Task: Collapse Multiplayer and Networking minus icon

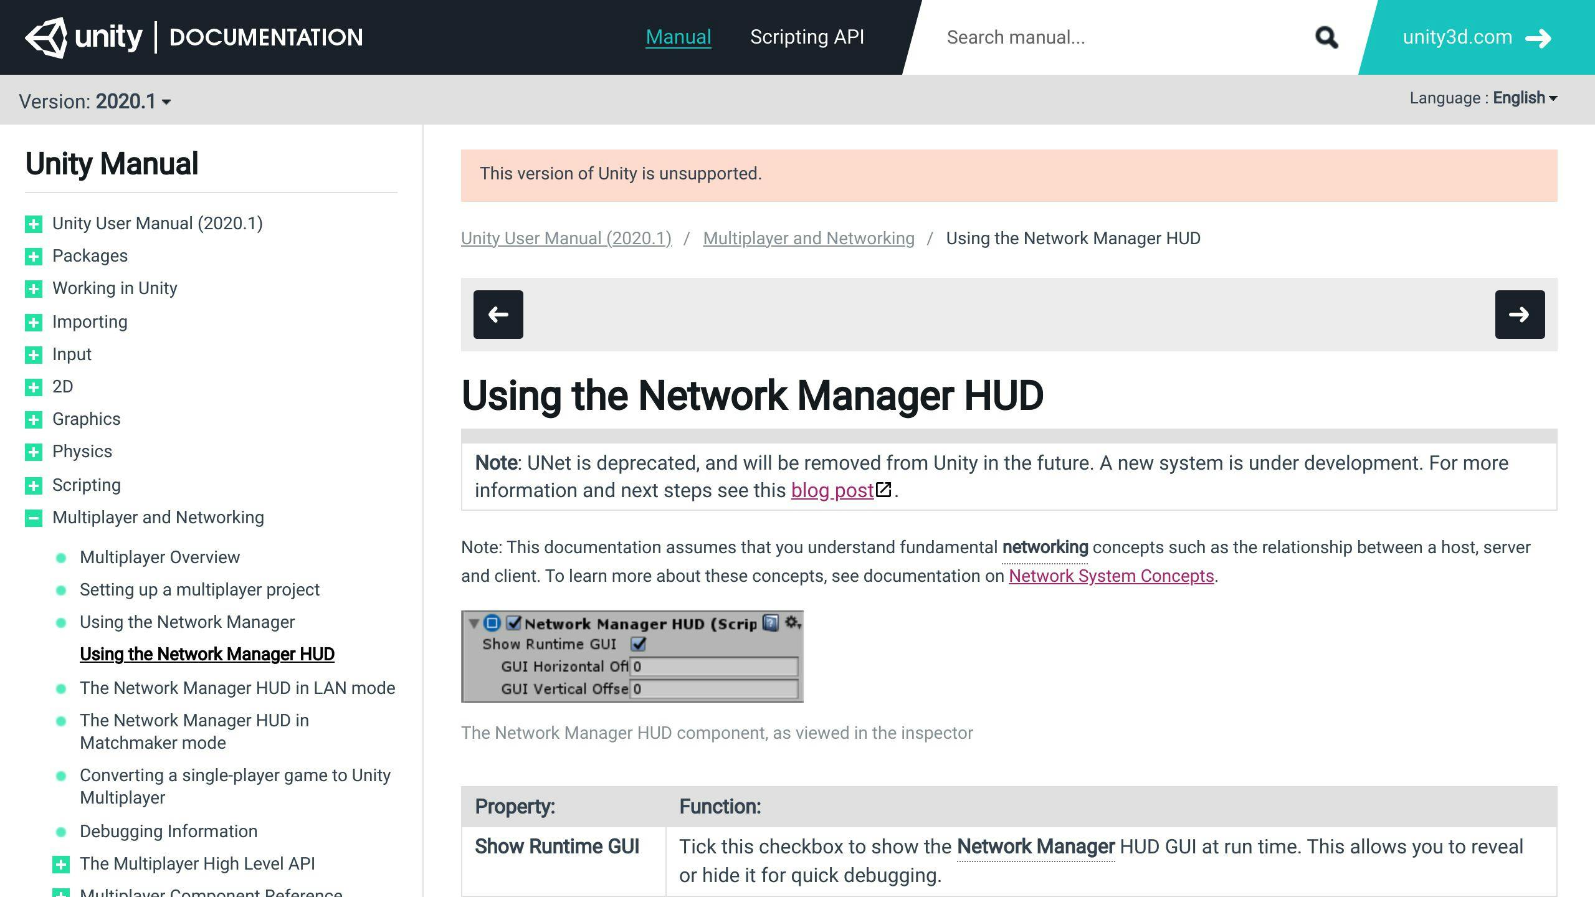Action: 34,518
